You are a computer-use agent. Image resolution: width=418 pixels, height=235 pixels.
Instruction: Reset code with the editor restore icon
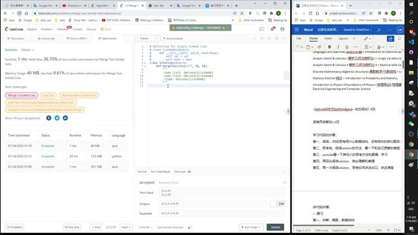[x=269, y=39]
